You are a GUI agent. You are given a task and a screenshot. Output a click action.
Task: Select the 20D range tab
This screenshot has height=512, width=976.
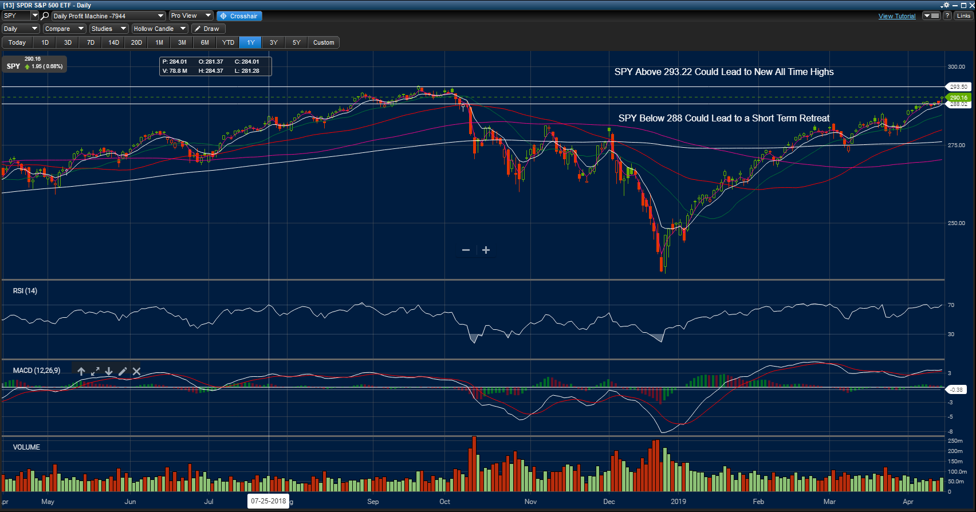pos(136,42)
